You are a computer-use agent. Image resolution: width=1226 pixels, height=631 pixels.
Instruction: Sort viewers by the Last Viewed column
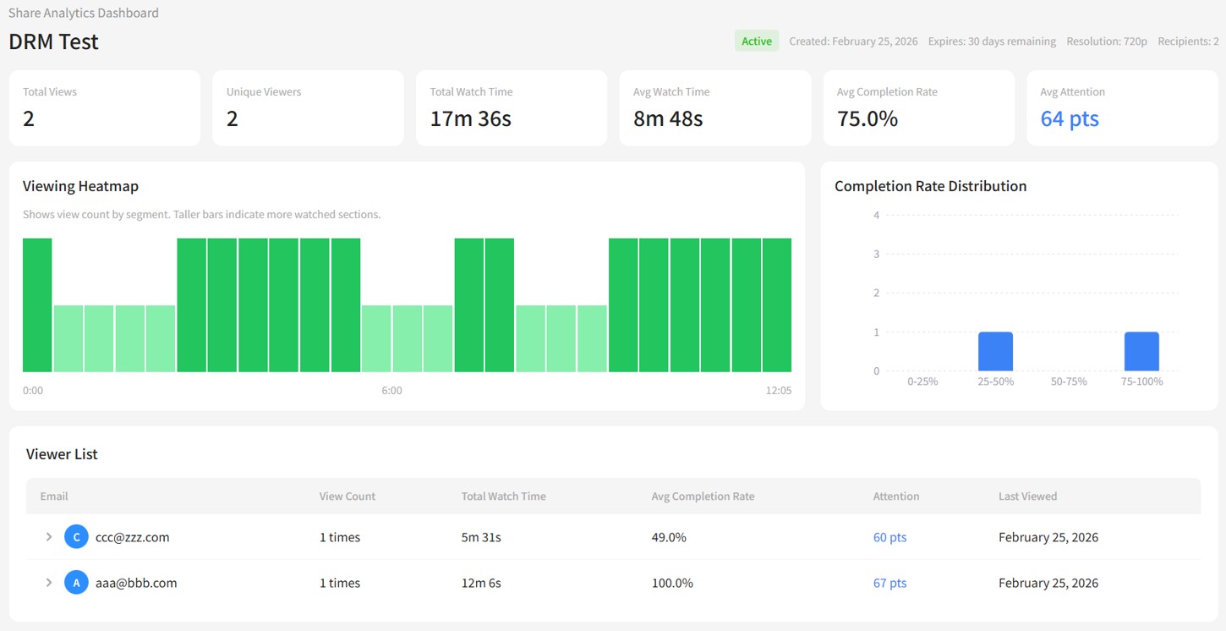pos(1027,497)
